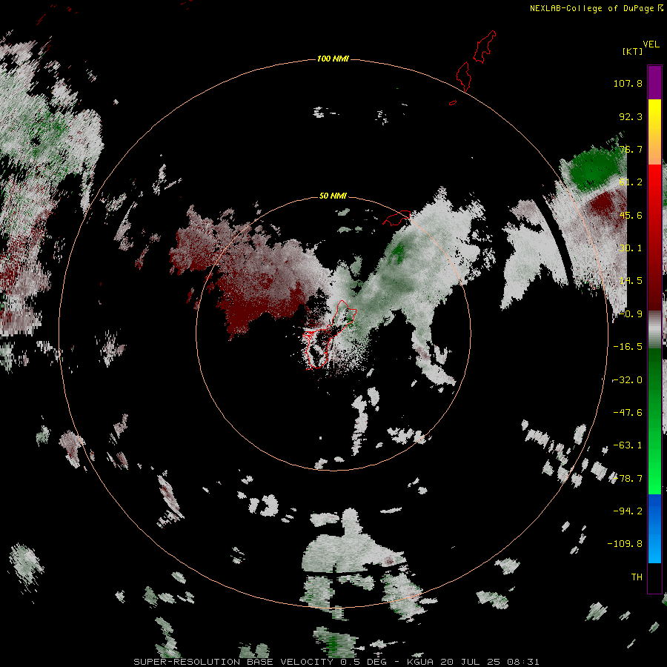
Task: Select the 30.1 legend value
Action: point(631,248)
